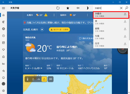The width and height of the screenshot is (130, 94).
Task: Pick the 住吉 search suggestion
Action: 111,45
